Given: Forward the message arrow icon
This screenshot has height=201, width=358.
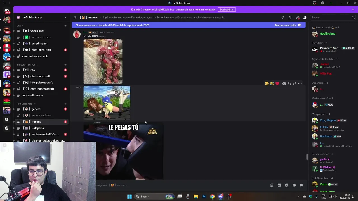Looking at the screenshot, I should (295, 83).
